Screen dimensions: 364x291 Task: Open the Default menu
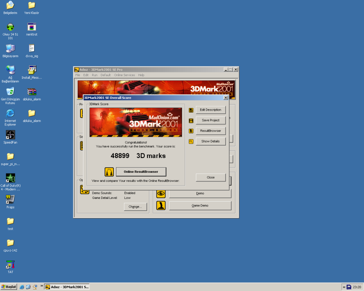click(x=106, y=75)
